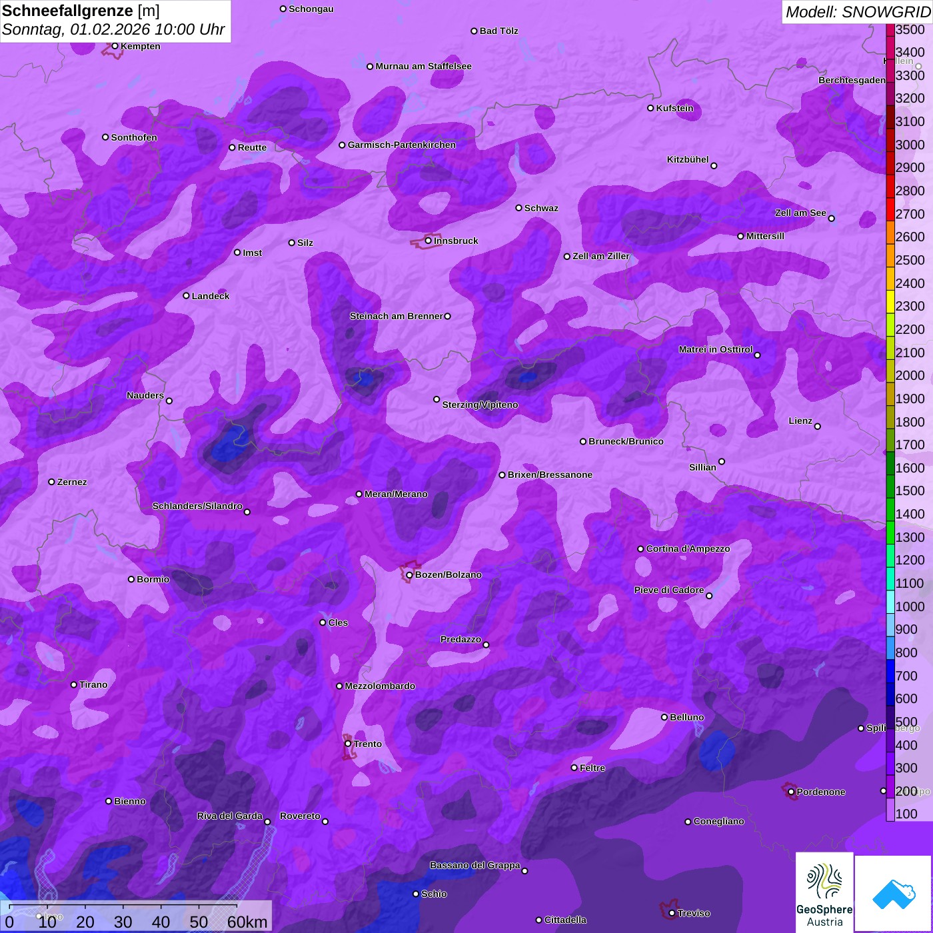Click the Nauders location dot
Image resolution: width=933 pixels, height=933 pixels.
169,401
